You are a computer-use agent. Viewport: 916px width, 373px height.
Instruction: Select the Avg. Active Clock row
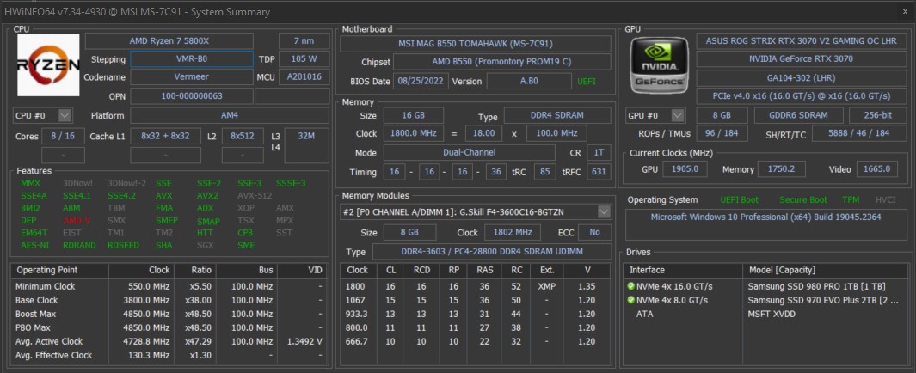point(169,341)
